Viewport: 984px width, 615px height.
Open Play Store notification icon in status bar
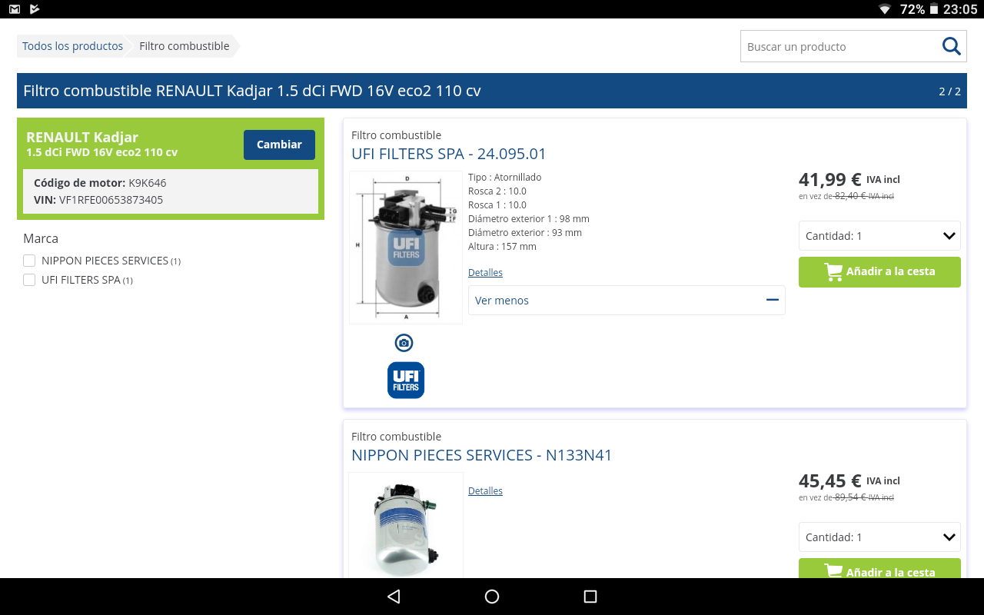[x=35, y=9]
